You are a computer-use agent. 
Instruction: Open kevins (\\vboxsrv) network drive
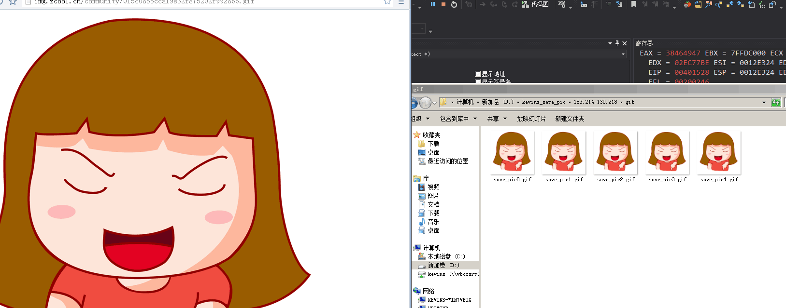(x=453, y=274)
